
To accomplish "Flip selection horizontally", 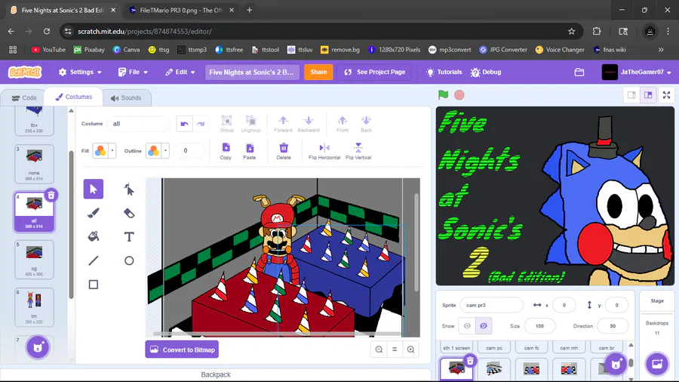I will coord(324,151).
